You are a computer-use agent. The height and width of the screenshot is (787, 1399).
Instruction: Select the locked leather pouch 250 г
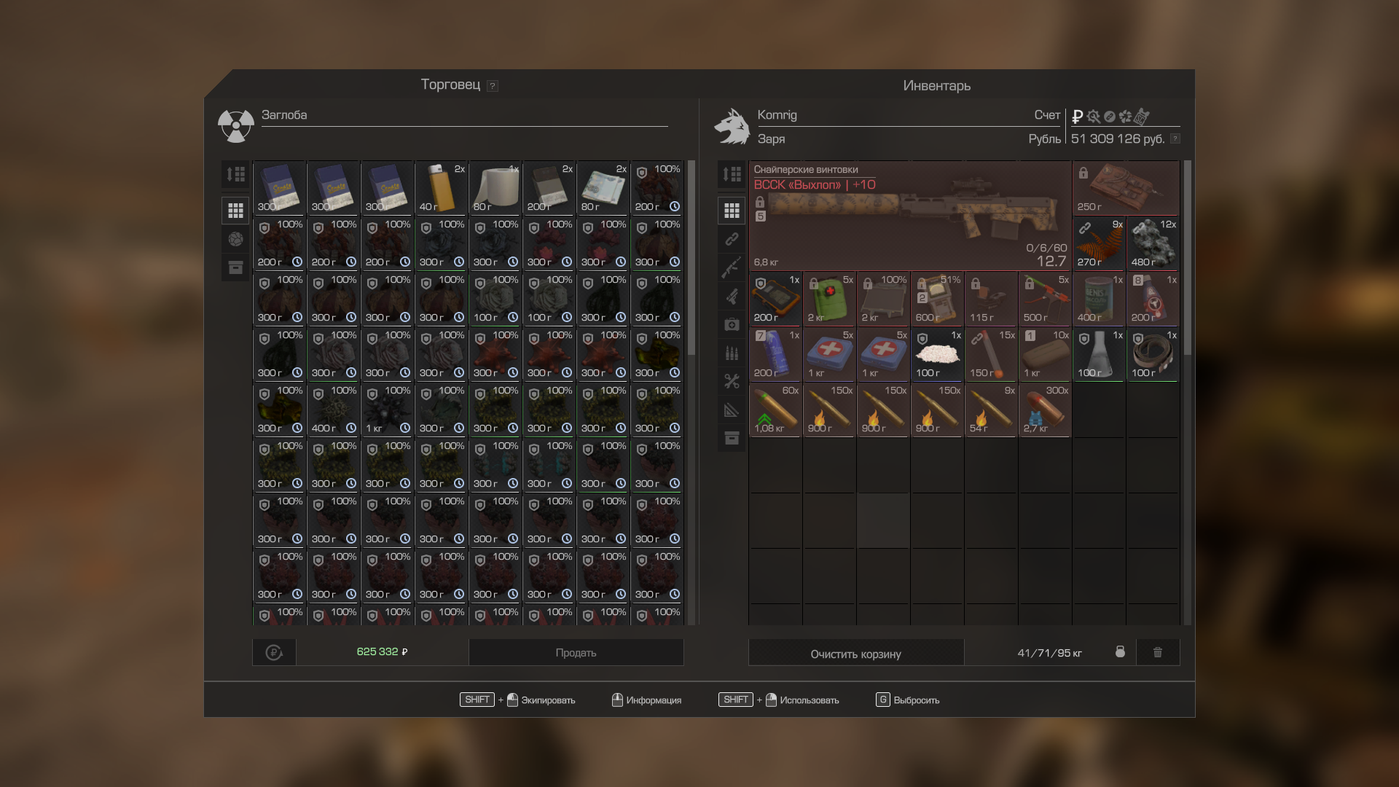1126,188
